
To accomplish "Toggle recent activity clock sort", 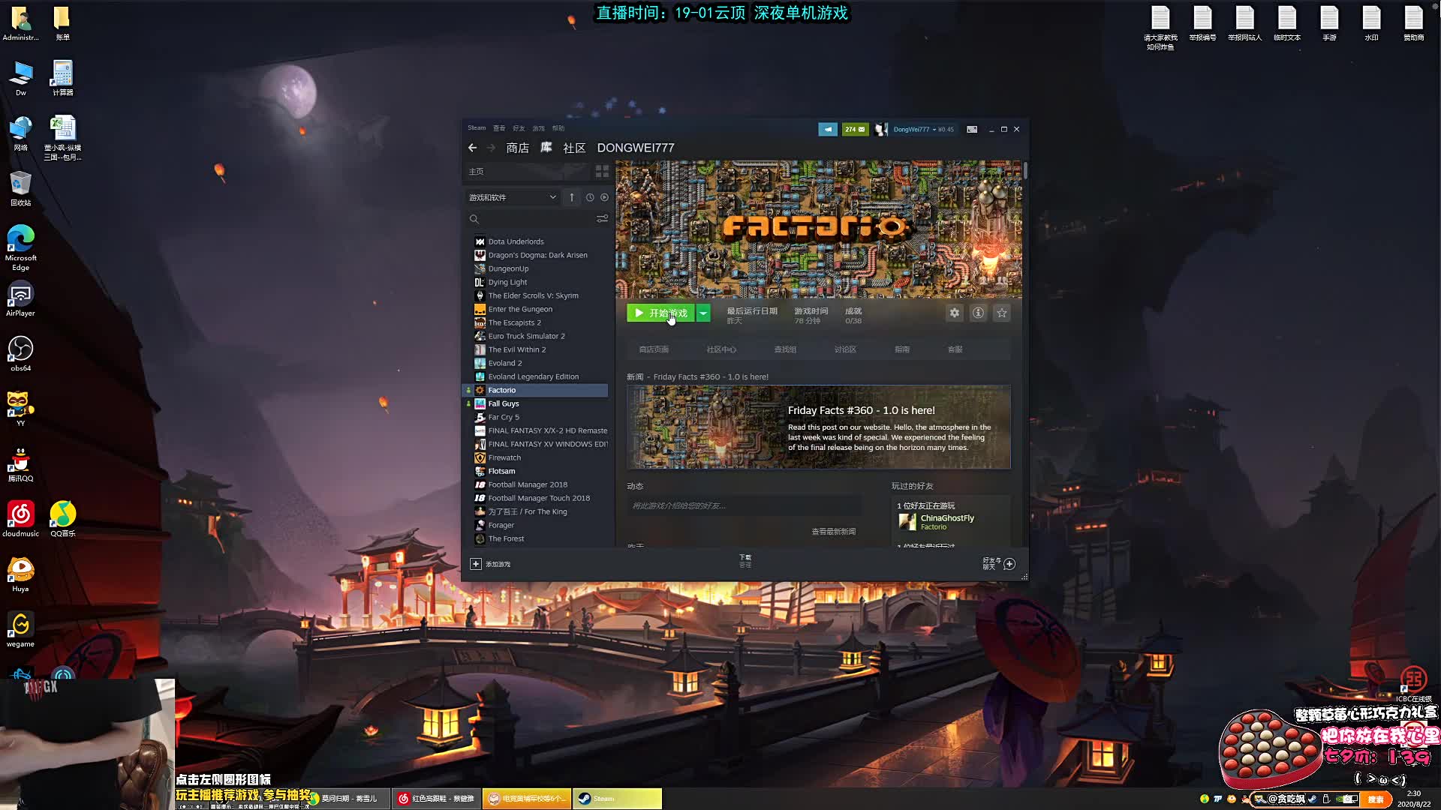I will point(590,197).
